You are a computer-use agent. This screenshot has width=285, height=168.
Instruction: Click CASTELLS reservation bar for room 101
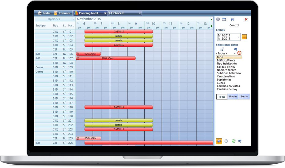click(x=119, y=32)
